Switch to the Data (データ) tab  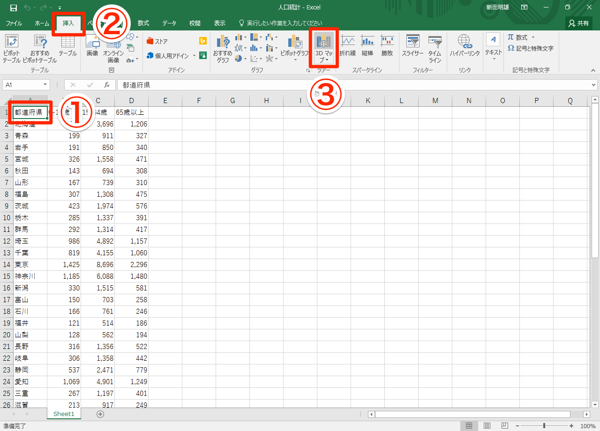pos(169,23)
